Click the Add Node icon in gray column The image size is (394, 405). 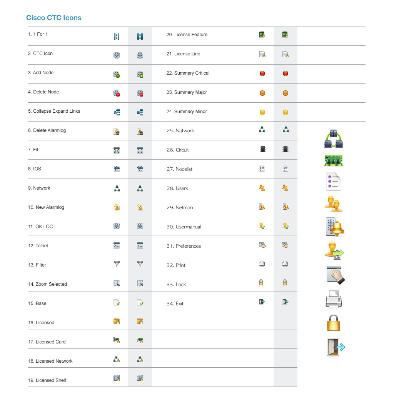[140, 75]
